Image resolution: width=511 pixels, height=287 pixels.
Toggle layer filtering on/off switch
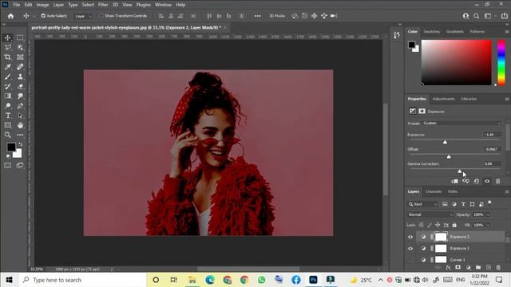(489, 203)
